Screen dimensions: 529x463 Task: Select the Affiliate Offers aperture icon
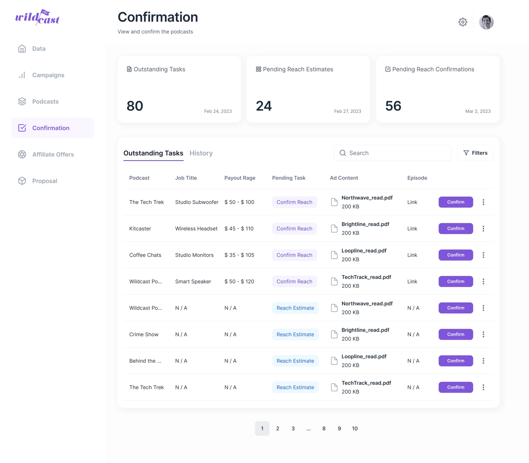click(x=22, y=154)
